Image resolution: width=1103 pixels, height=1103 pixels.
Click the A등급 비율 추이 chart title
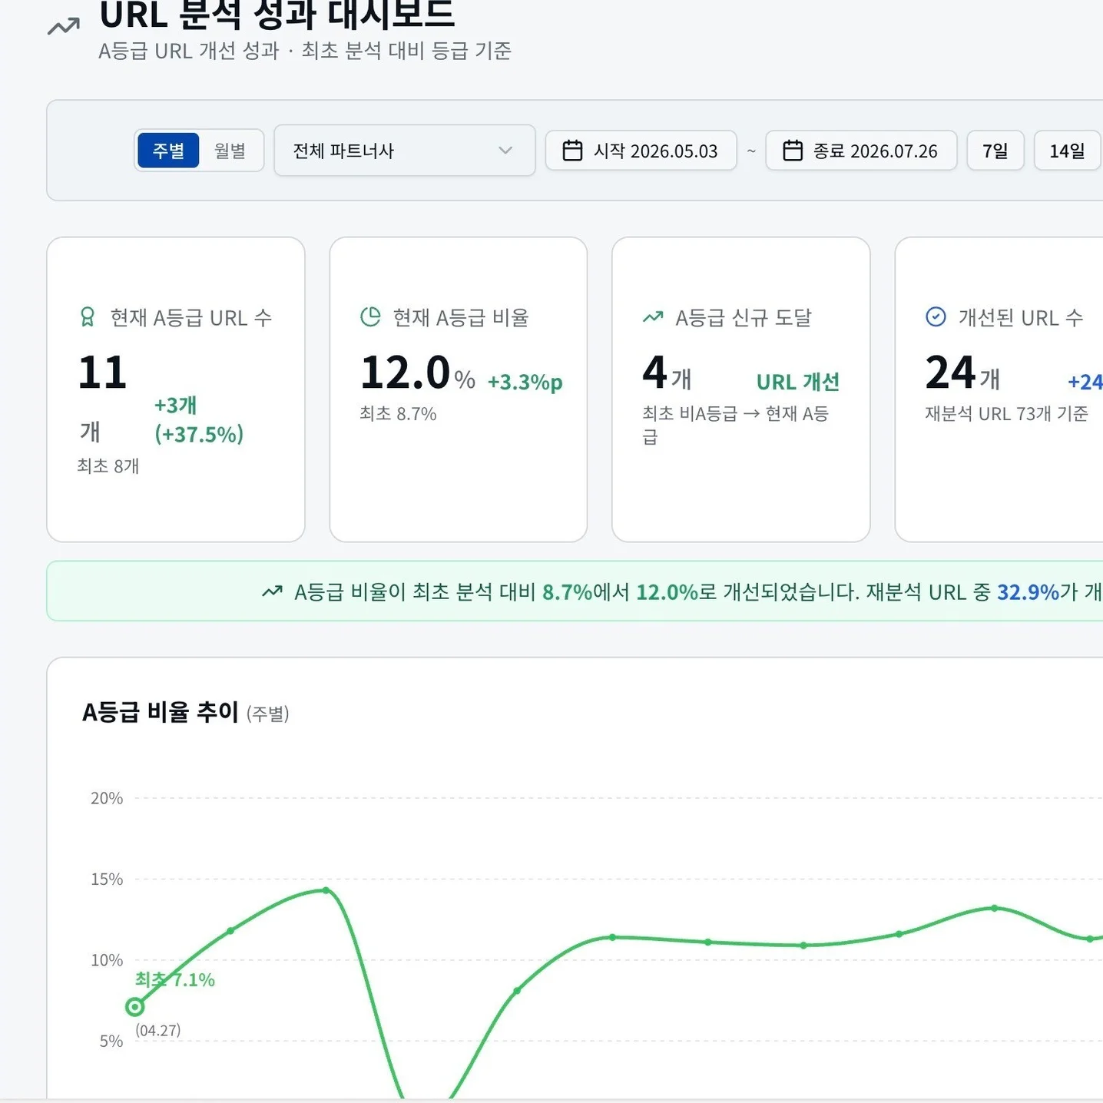point(160,712)
